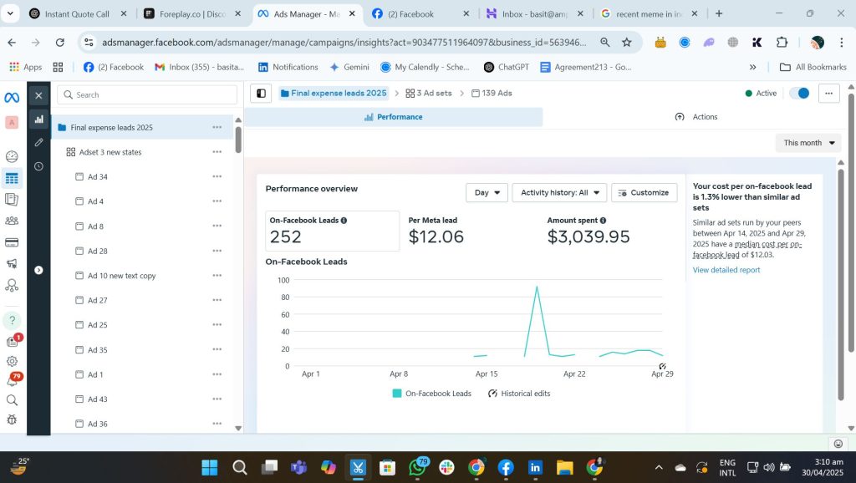Open the View detailed report link

point(726,270)
